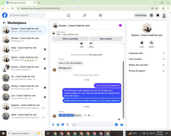Click the Windows taskbar search box
The height and width of the screenshot is (136, 171).
point(26,133)
